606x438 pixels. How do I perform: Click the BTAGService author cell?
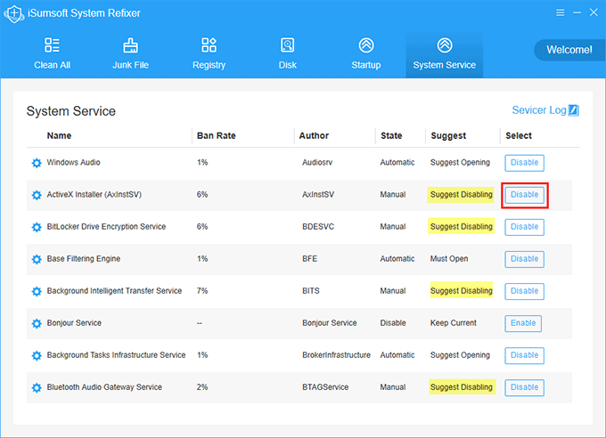pos(325,387)
